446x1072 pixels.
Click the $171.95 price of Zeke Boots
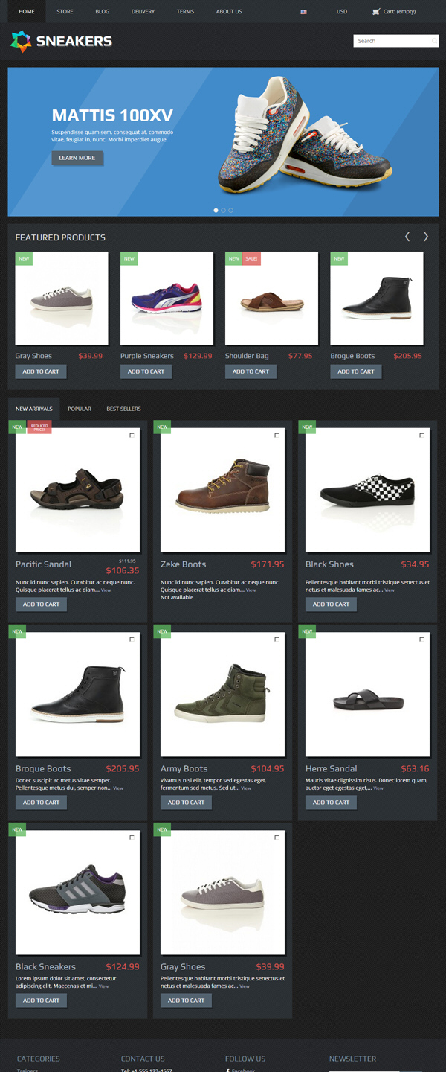[268, 564]
